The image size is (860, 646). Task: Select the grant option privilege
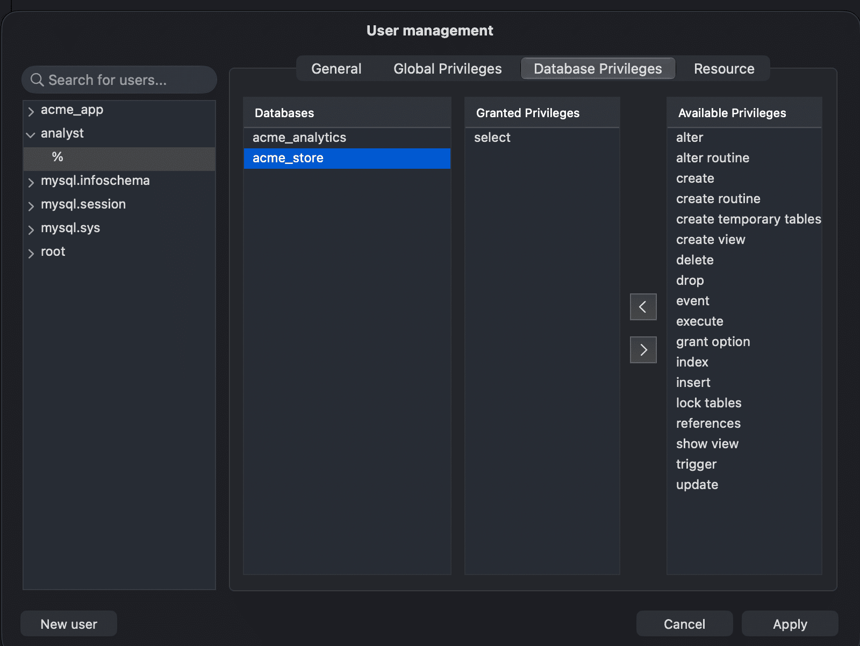744,342
